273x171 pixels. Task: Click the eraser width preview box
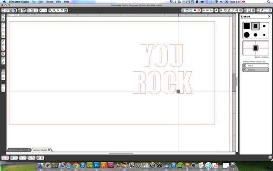tap(256, 48)
